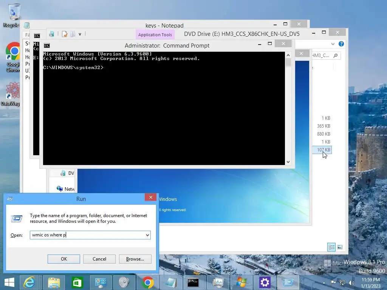Open the performance monitor taskbar icon
The height and width of the screenshot is (290, 387).
coord(218,282)
